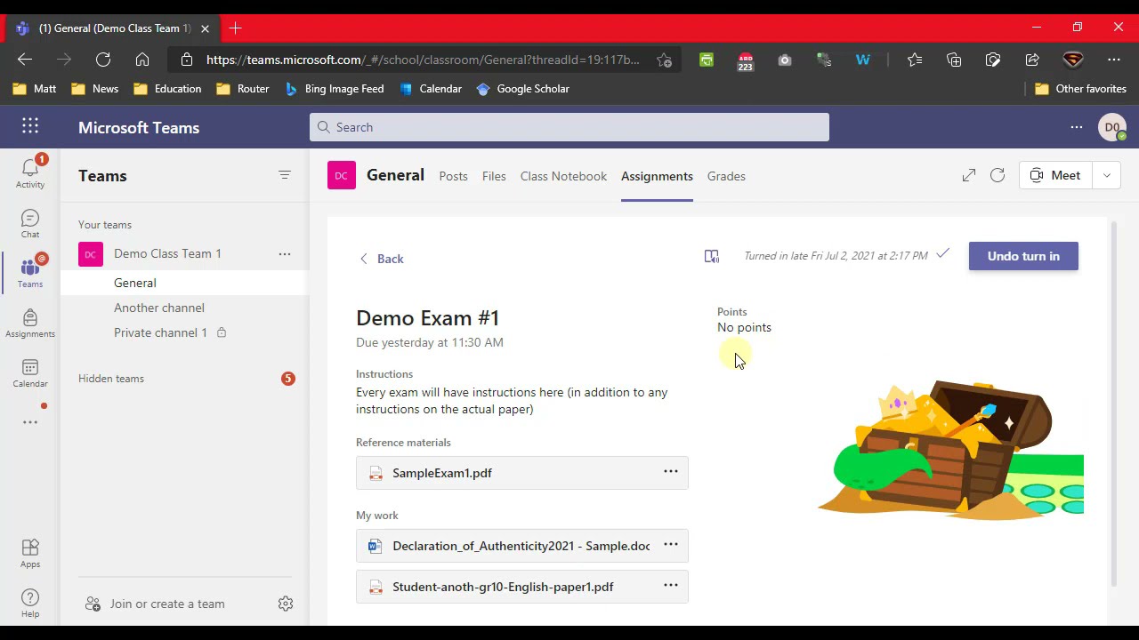Click the browser refresh button

[x=103, y=60]
